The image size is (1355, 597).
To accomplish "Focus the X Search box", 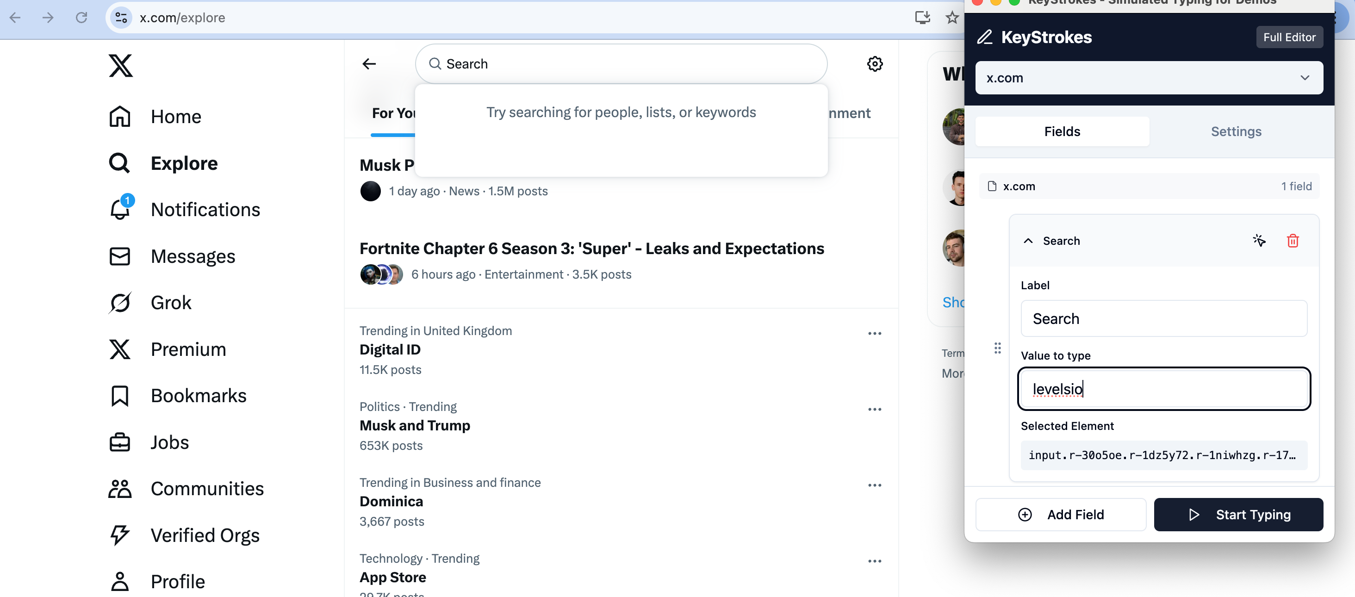I will (621, 64).
